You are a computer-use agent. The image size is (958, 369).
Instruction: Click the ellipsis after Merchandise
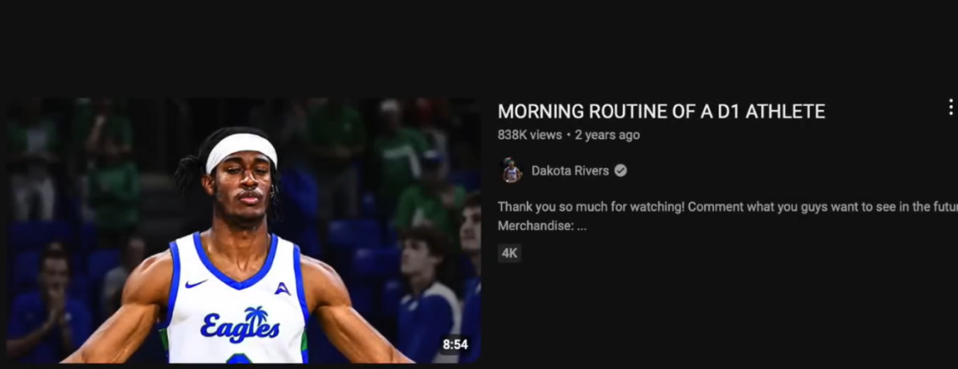pos(582,226)
